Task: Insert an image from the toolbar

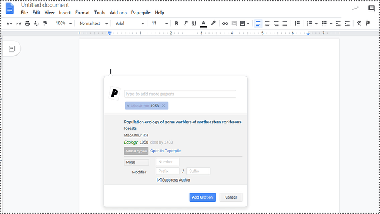Action: click(x=243, y=24)
